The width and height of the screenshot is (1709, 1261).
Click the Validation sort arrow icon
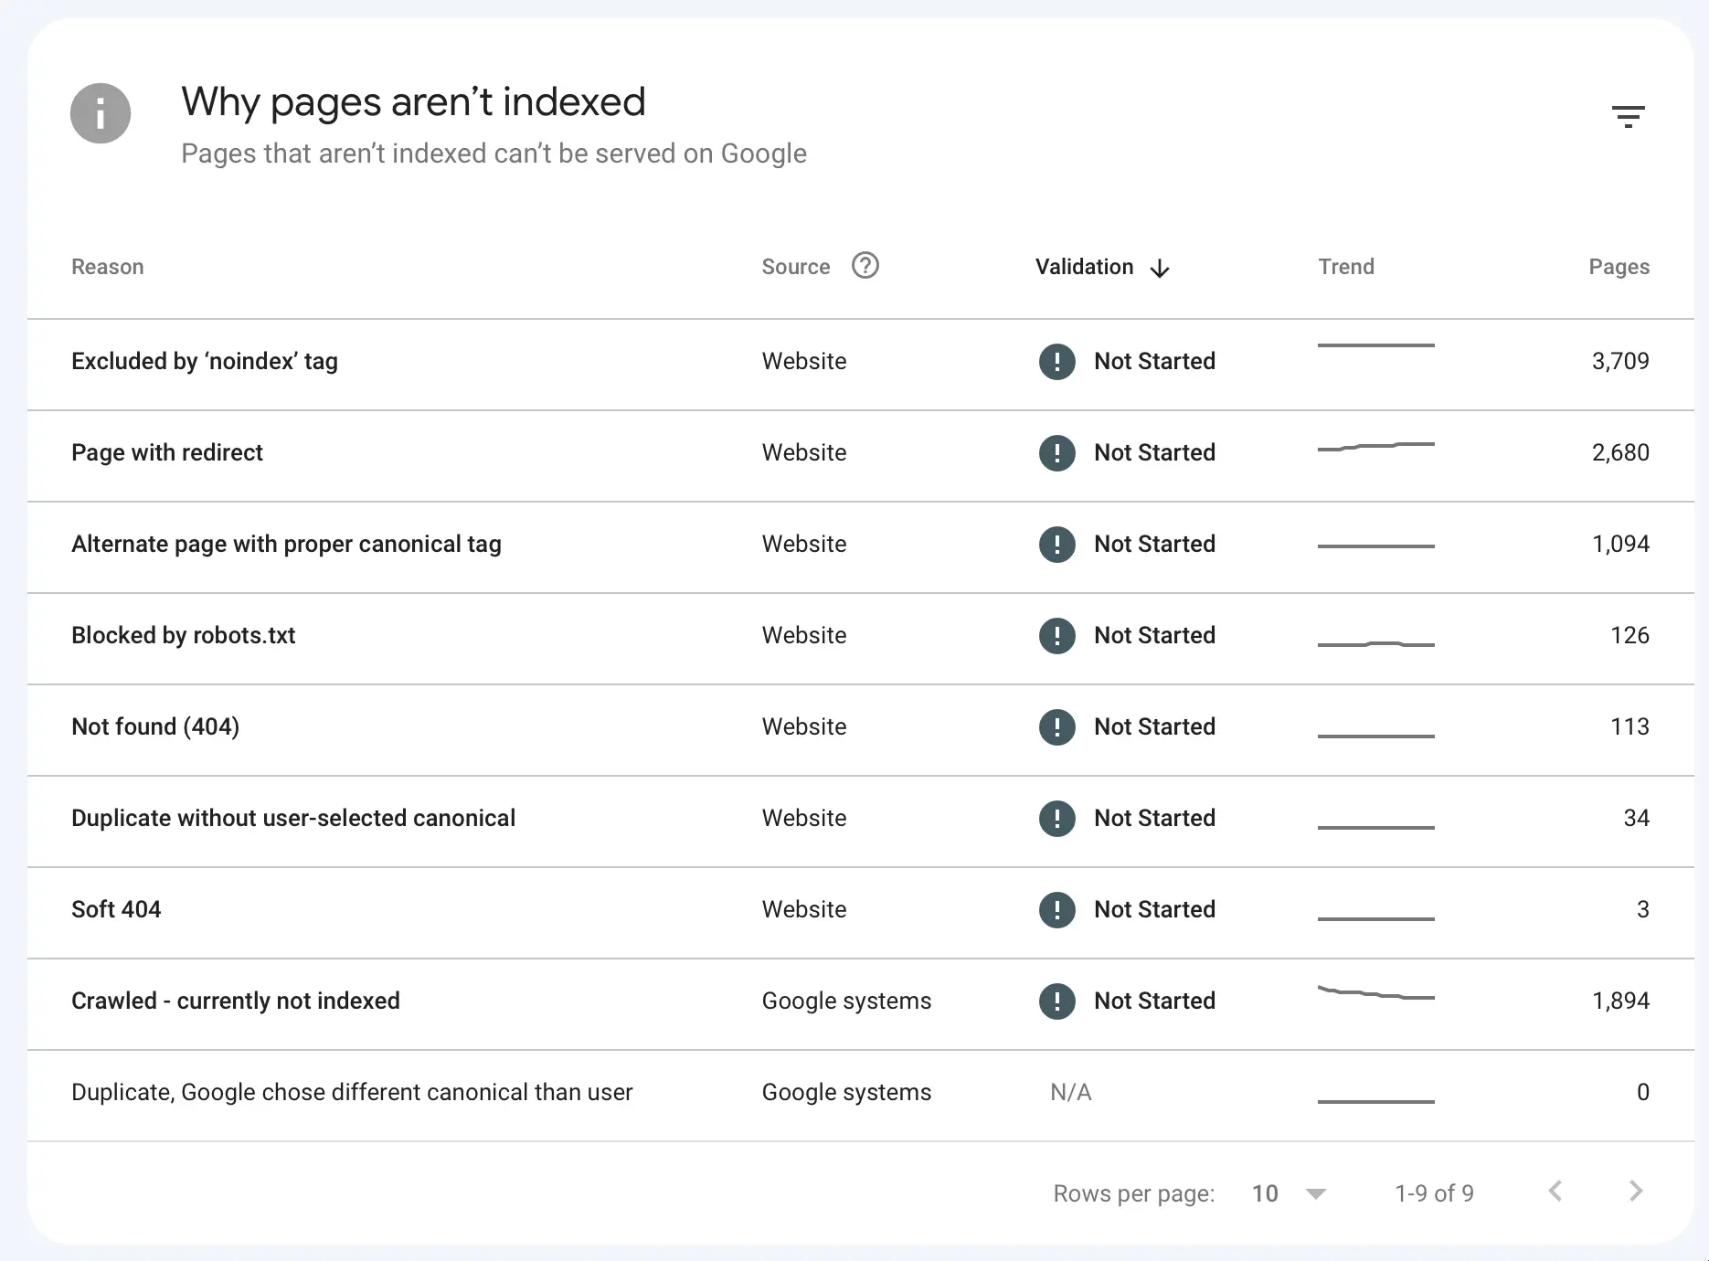tap(1160, 268)
